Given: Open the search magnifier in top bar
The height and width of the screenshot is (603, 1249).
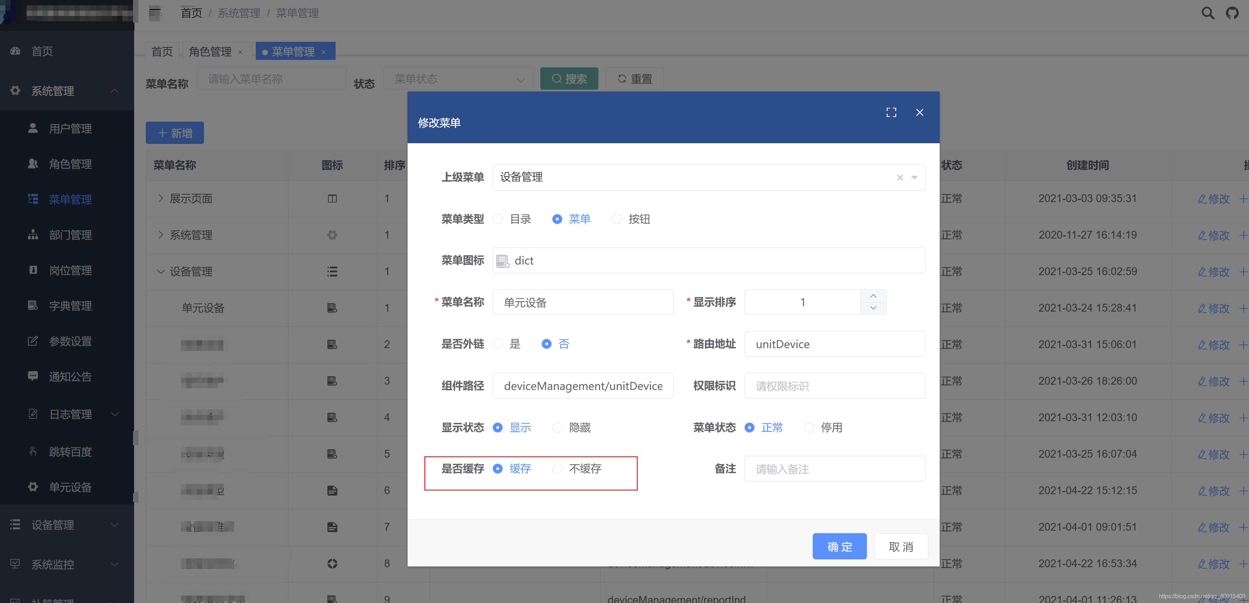Looking at the screenshot, I should [x=1207, y=13].
